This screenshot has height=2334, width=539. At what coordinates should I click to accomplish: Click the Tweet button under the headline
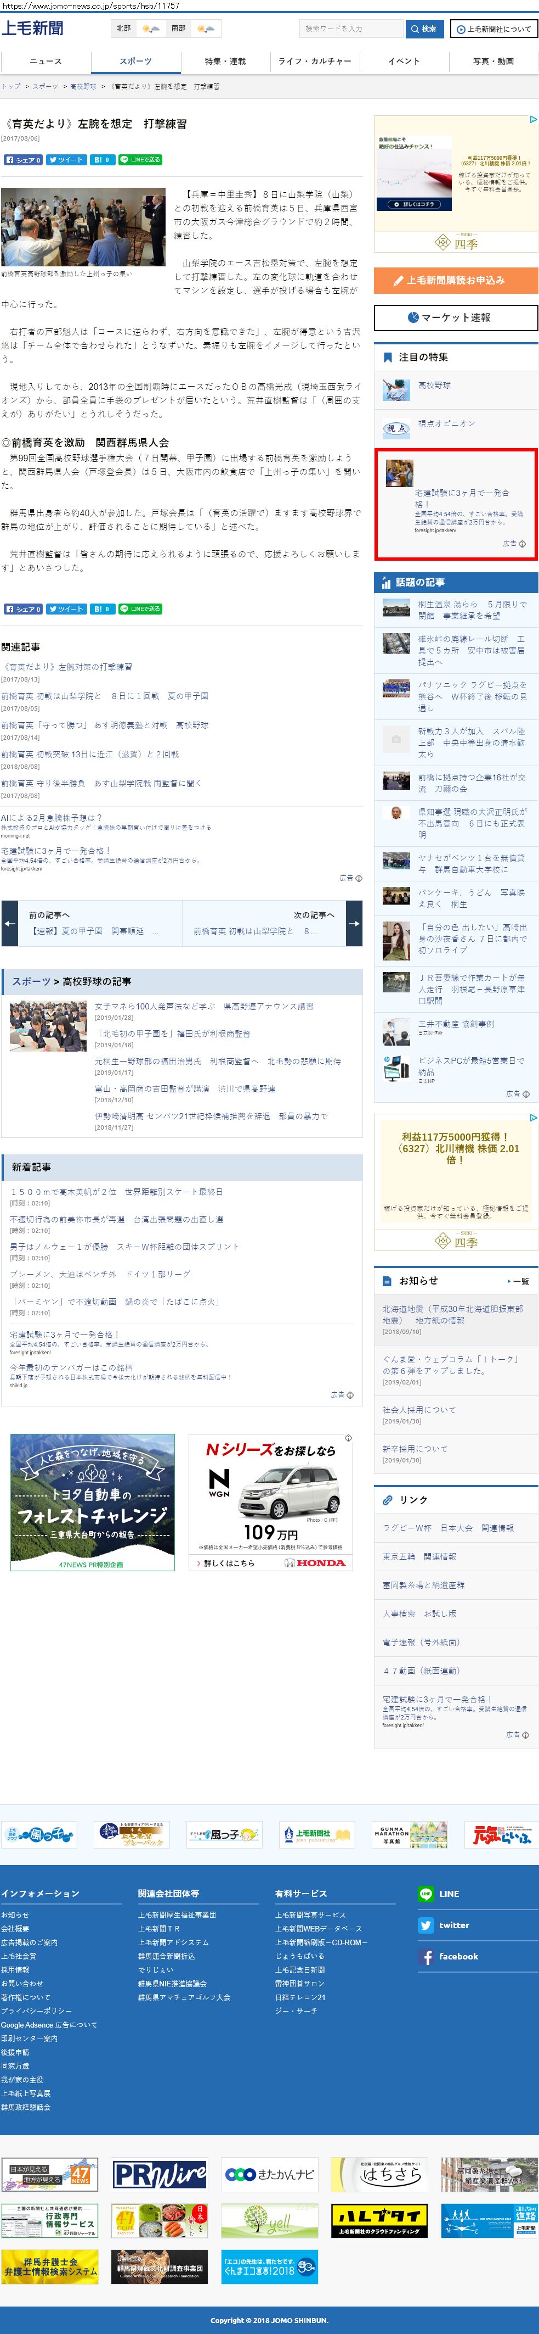pyautogui.click(x=66, y=159)
